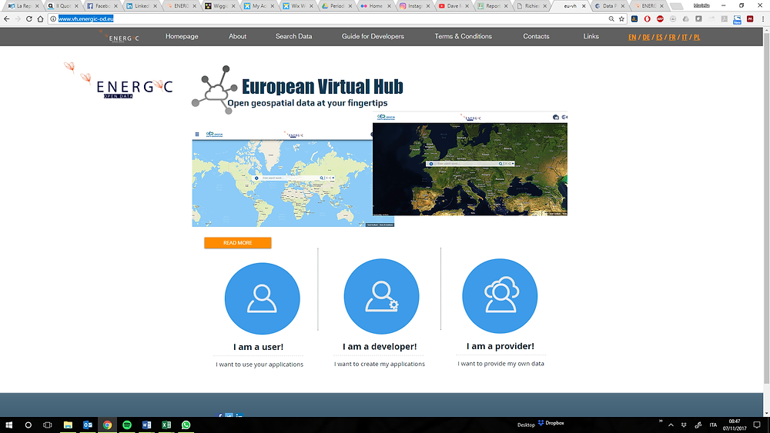Screen dimensions: 770x433
Task: Open WhatsApp from the taskbar
Action: (186, 425)
